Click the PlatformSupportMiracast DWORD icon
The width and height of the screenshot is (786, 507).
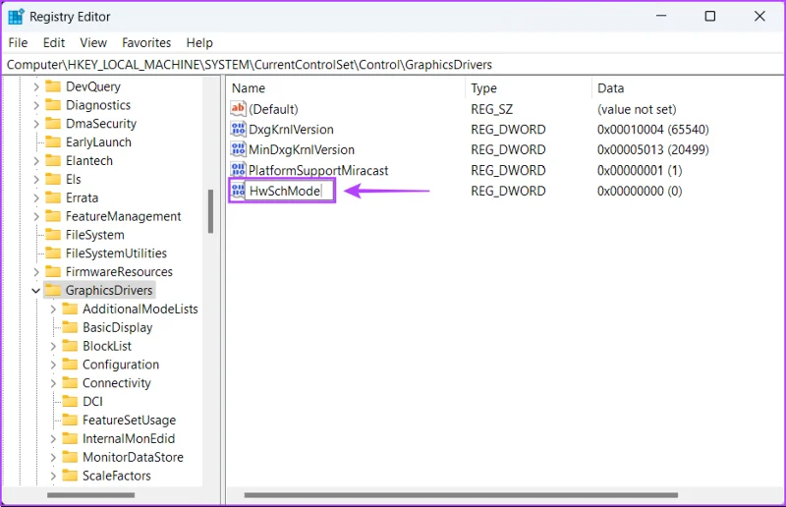(x=238, y=170)
